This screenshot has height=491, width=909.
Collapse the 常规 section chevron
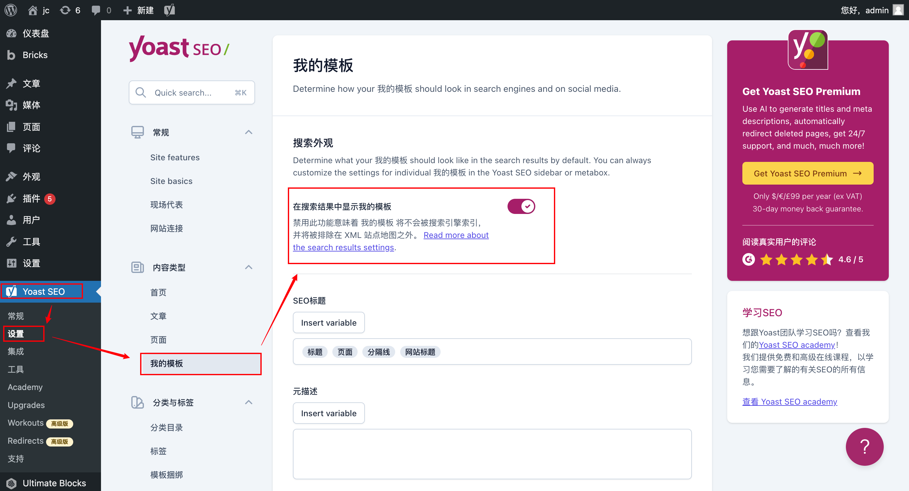tap(248, 132)
